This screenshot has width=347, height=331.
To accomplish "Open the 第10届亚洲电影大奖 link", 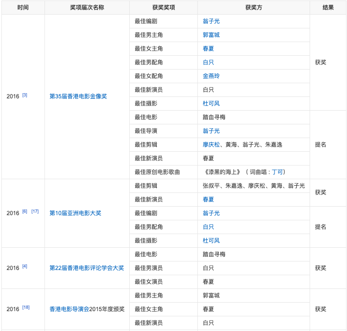I will tap(75, 213).
